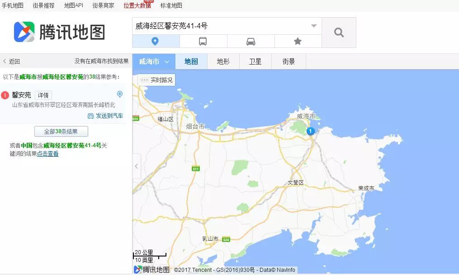Locate 馨安苑 via blue pin icon
Image resolution: width=459 pixels, height=275 pixels.
point(120,94)
